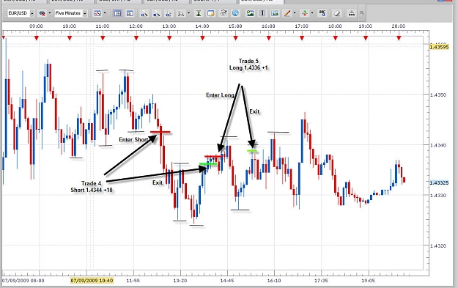Open the EUR/USD symbol combo box
Viewport: 458px width, 288px height.
coord(21,13)
